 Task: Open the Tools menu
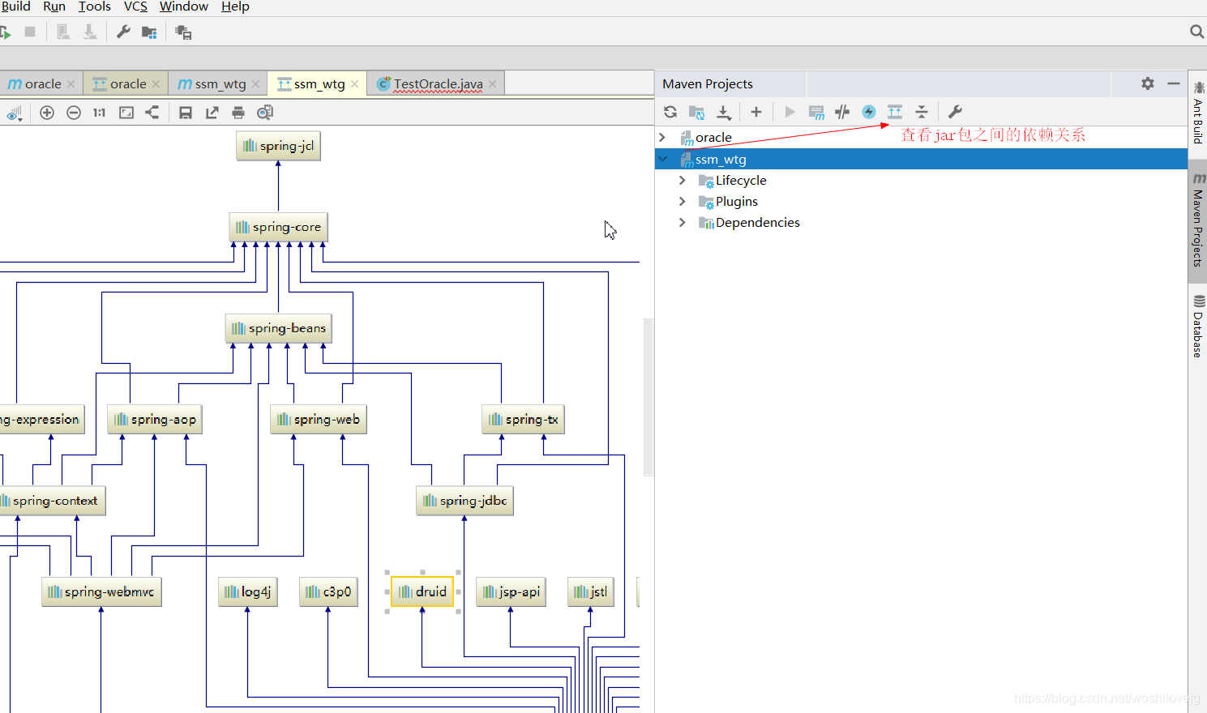click(x=94, y=6)
